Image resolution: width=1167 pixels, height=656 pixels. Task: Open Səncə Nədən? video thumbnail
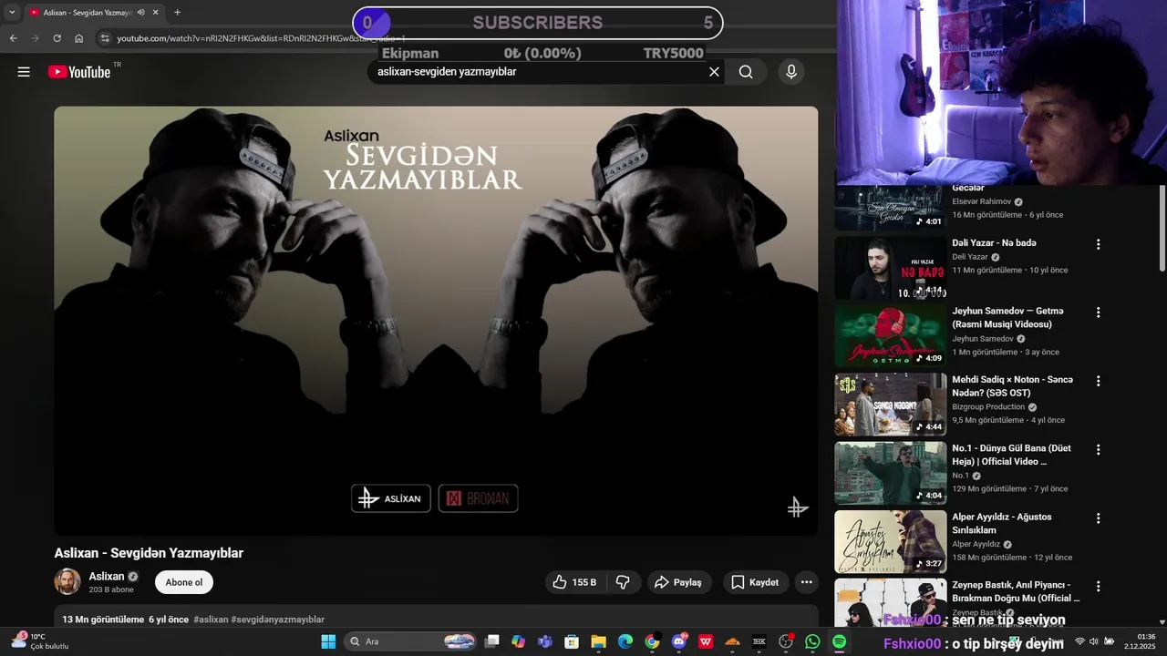point(891,405)
